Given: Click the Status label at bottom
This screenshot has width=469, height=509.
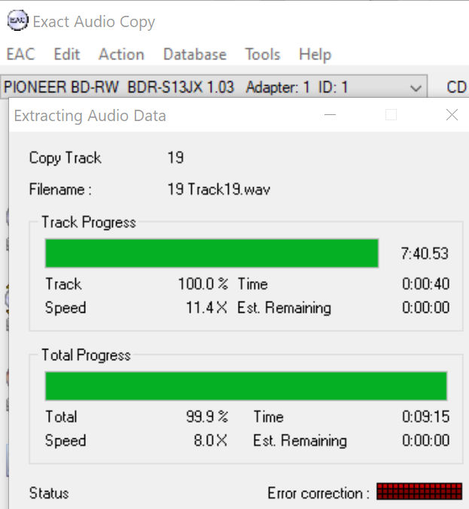Looking at the screenshot, I should [x=49, y=493].
